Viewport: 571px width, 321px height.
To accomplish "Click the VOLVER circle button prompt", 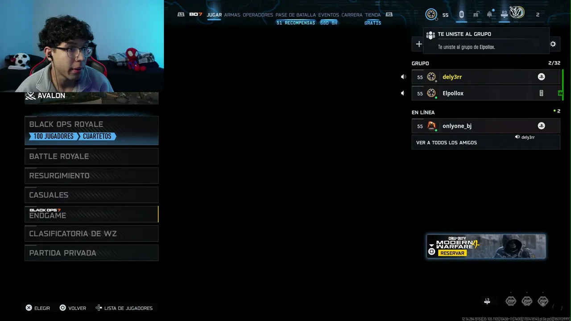I will coord(73,308).
